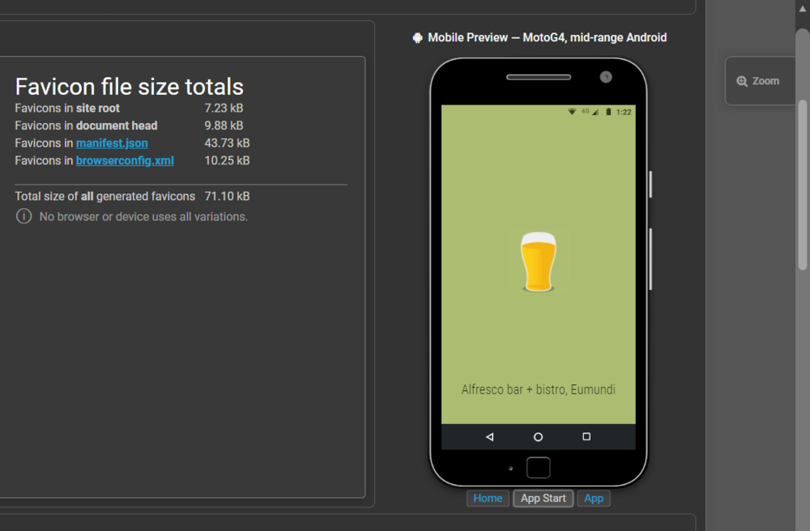
Task: Select the Home preview tab
Action: [488, 499]
